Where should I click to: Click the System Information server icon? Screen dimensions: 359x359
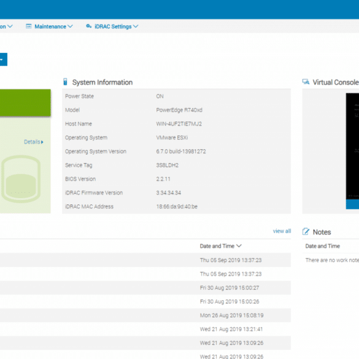pos(65,82)
